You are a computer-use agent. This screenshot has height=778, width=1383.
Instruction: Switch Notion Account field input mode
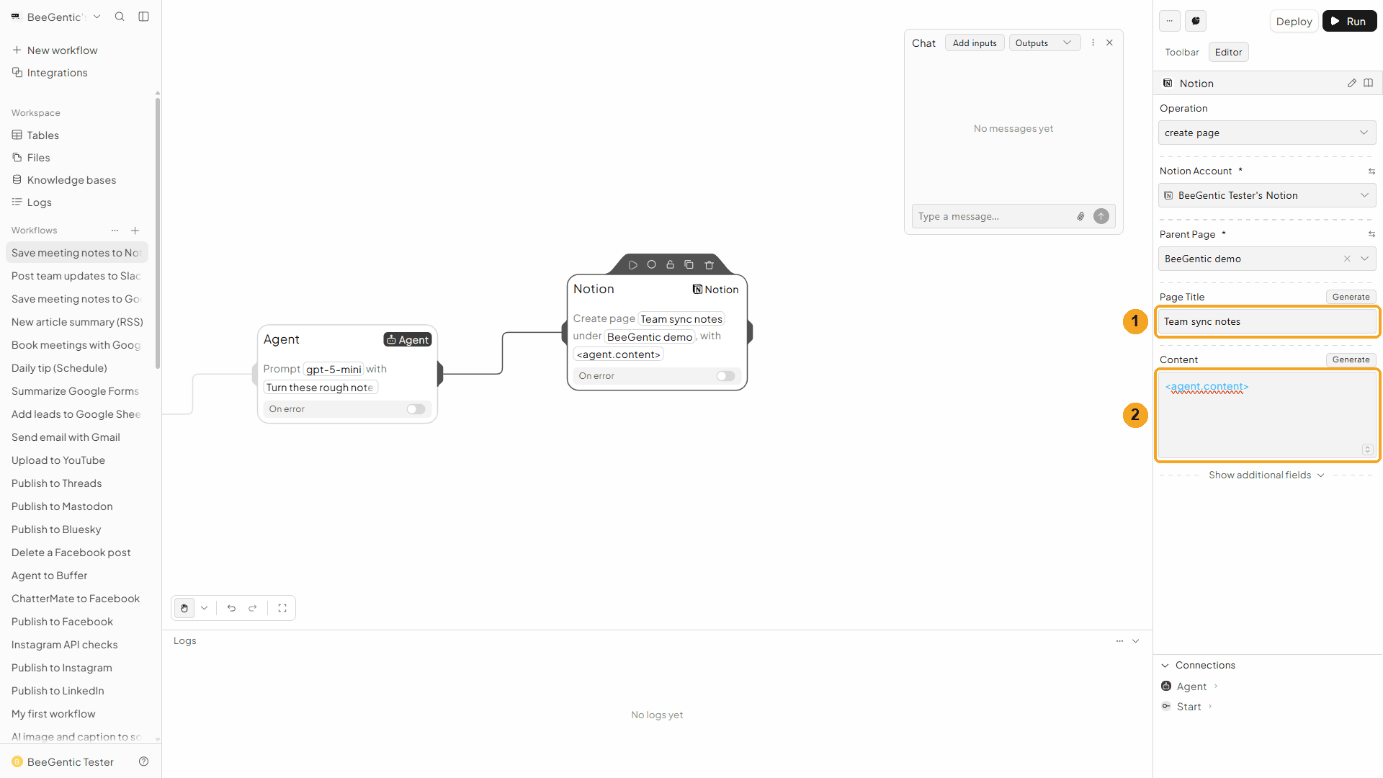coord(1371,171)
